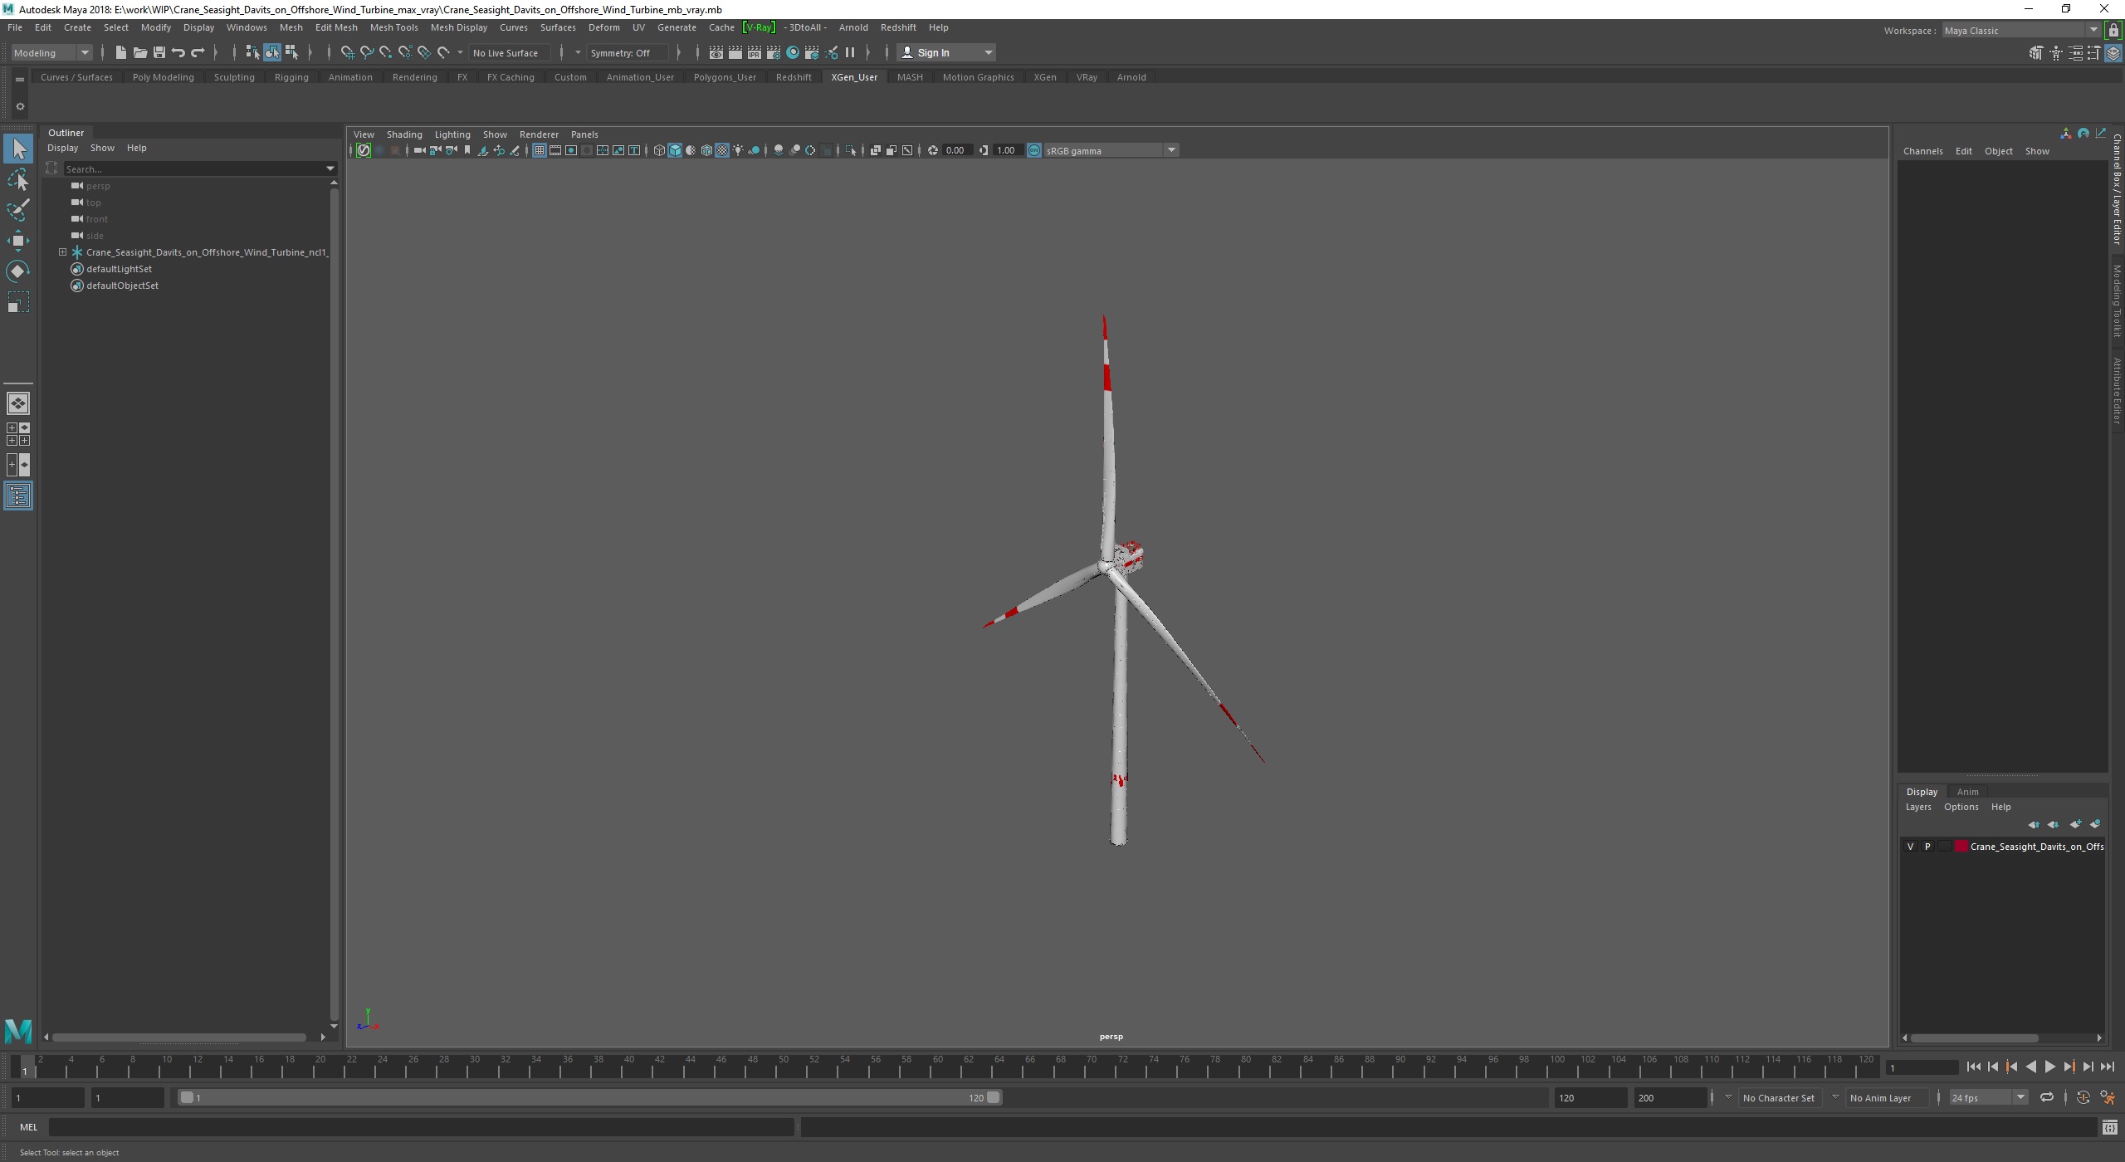Activate the Lasso select tool
Viewport: 2125px width, 1162px height.
point(17,179)
